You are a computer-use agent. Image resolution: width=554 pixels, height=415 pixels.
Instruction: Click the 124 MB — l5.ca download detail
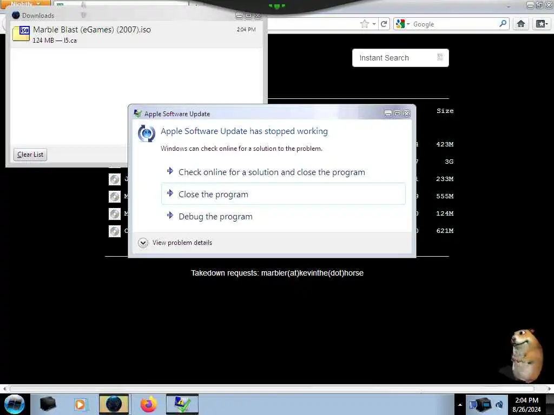coord(55,41)
